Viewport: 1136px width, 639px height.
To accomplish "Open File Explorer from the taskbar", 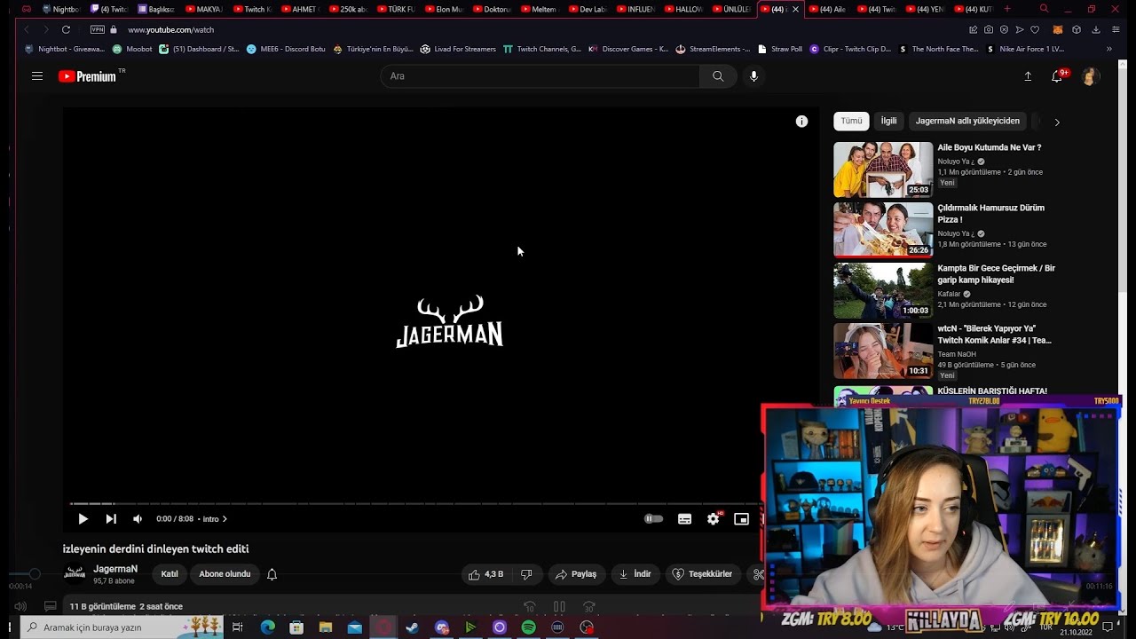I will coord(326,627).
